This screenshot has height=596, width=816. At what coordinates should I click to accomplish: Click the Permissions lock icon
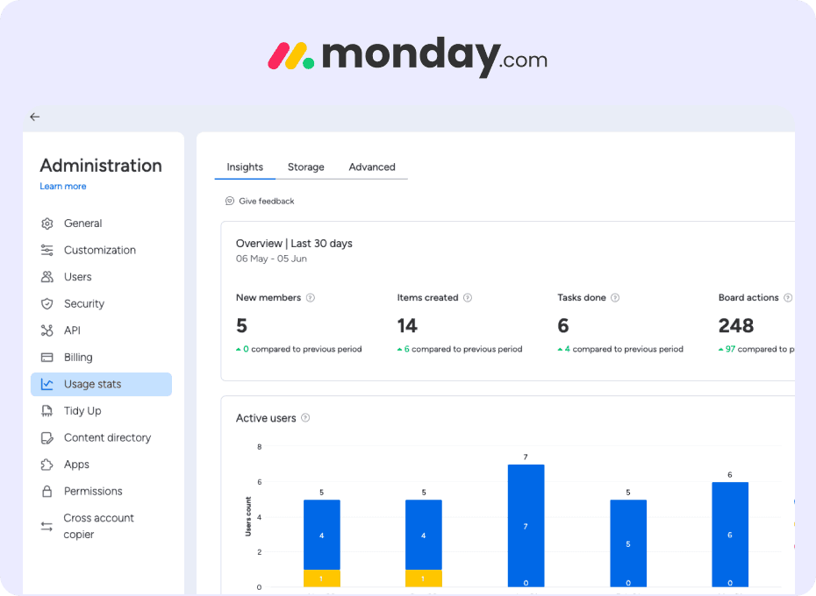tap(47, 492)
